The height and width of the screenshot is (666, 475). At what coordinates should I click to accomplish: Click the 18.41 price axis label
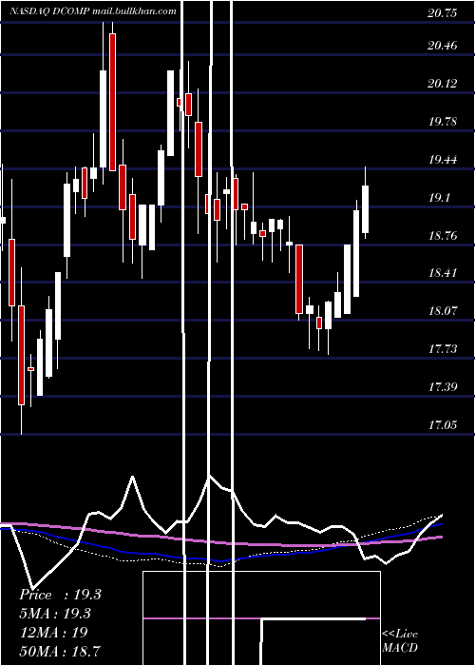pyautogui.click(x=443, y=273)
